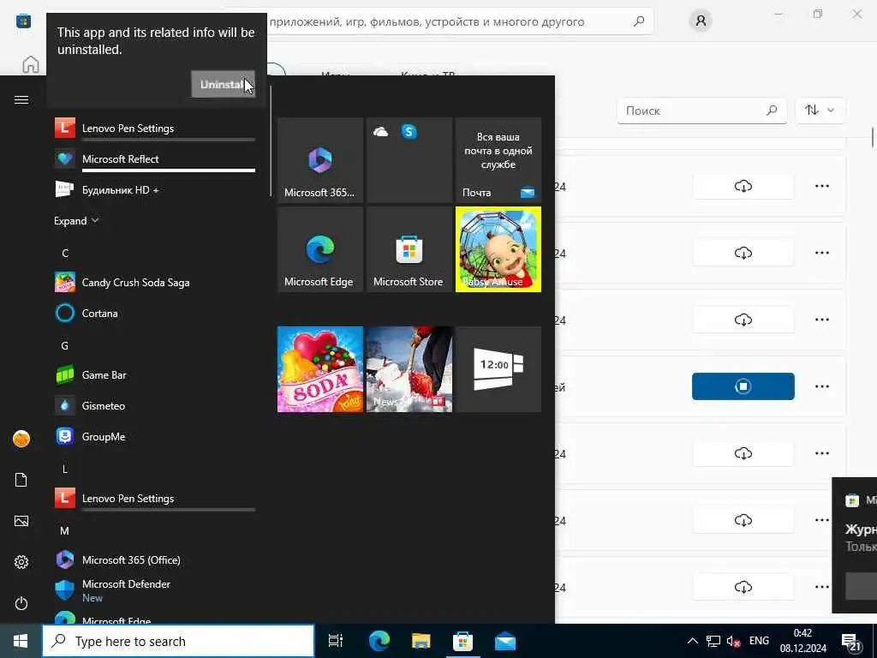Open the Microsoft 365 tile

click(320, 160)
